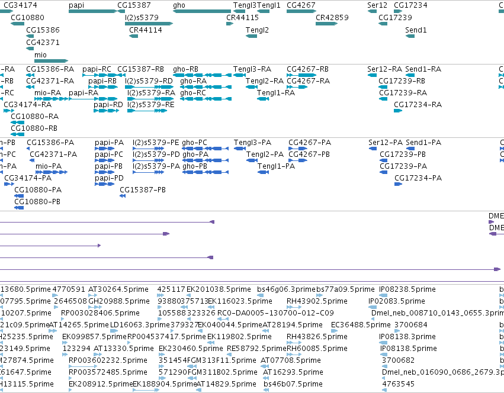Screen dimensions: 504x393
Task: Select the mio-RA transcript label
Action: click(x=47, y=92)
